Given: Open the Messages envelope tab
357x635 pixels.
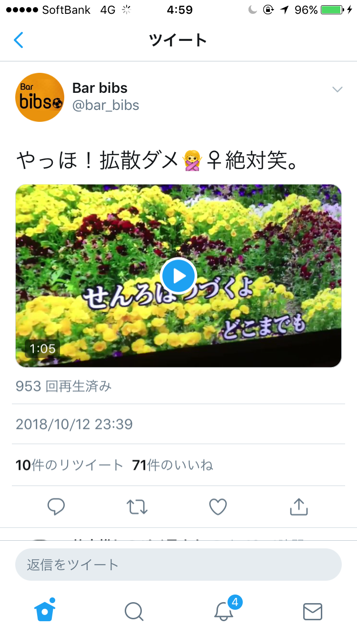Looking at the screenshot, I should [313, 612].
